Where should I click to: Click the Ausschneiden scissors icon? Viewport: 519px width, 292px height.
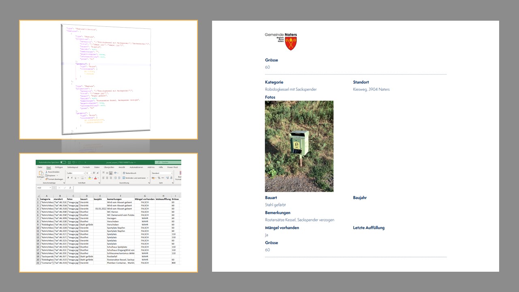pyautogui.click(x=47, y=172)
